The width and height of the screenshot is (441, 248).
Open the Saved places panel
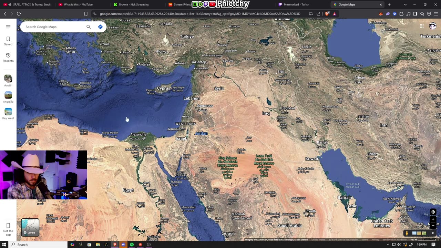[8, 41]
